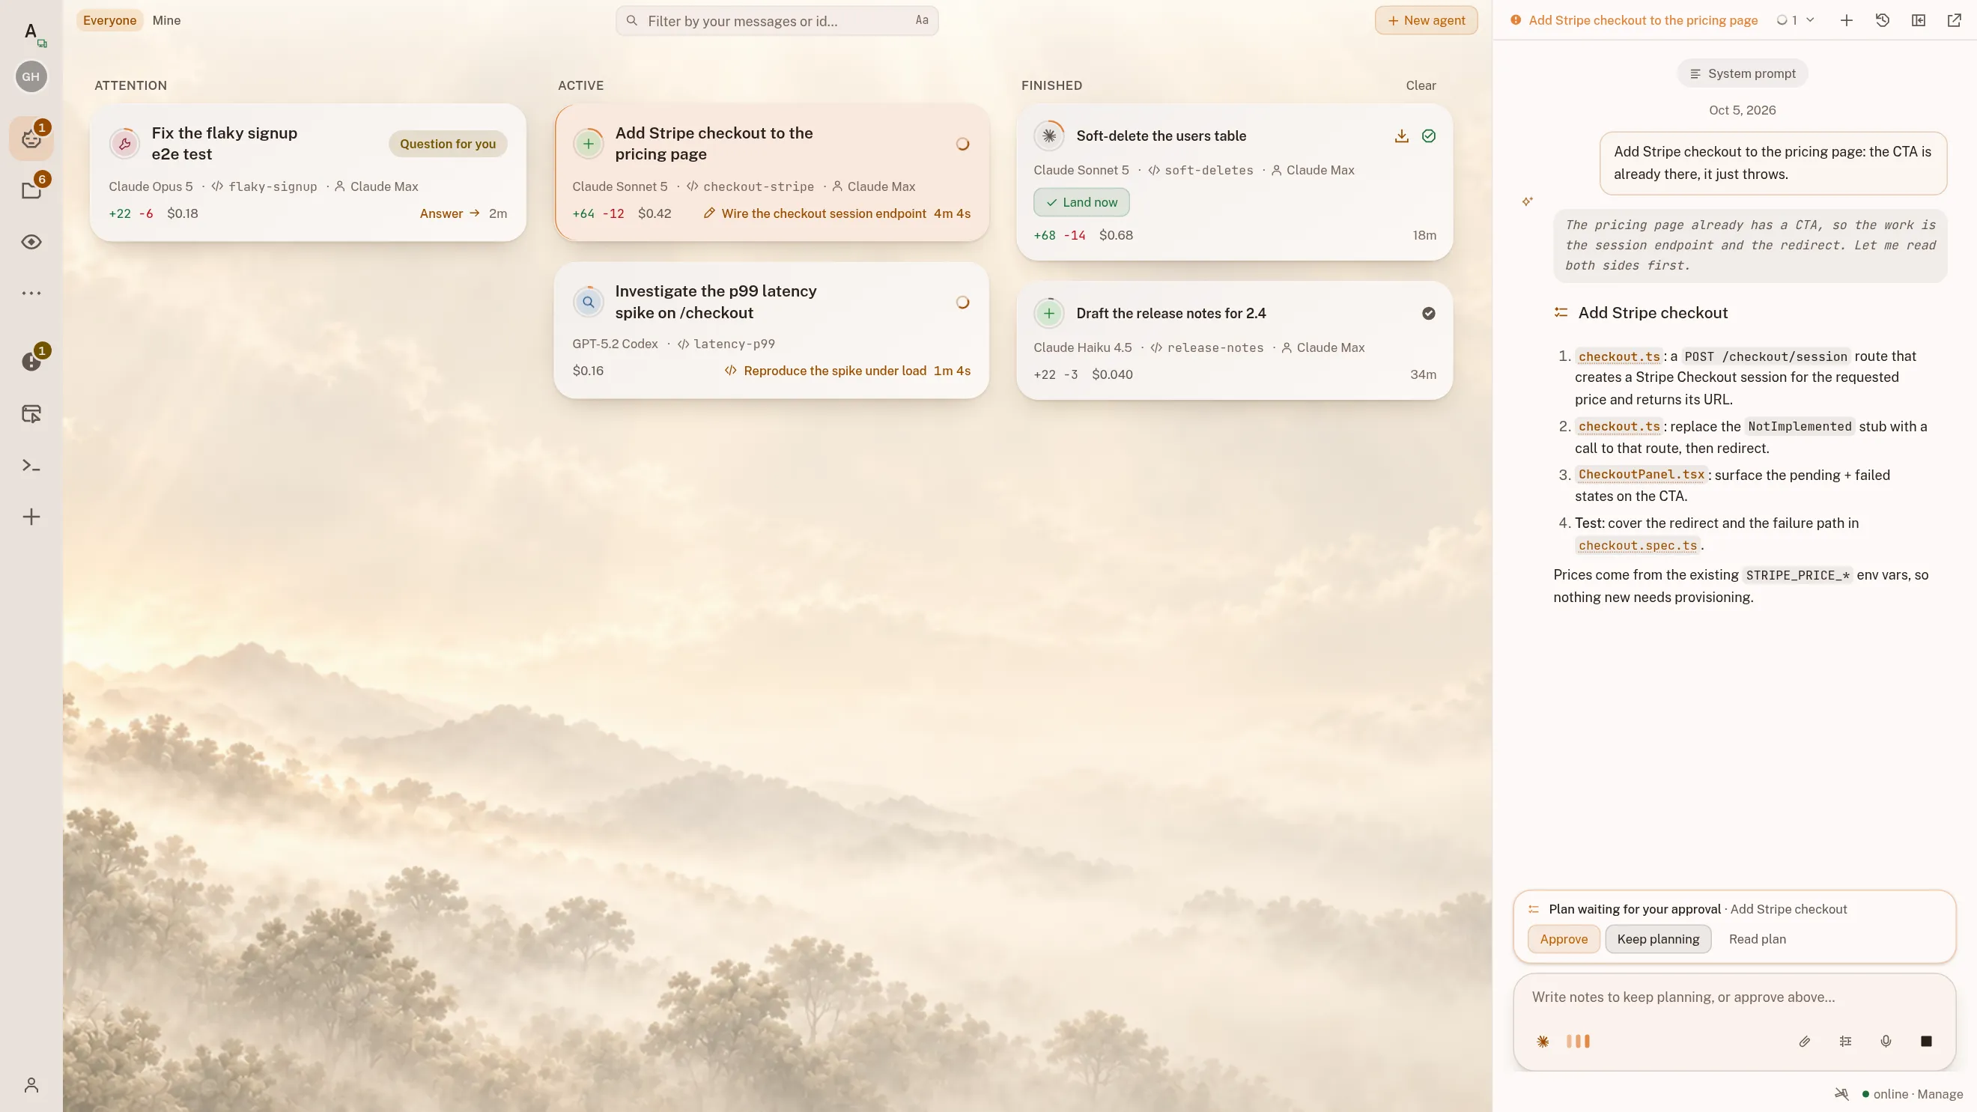Click the eye watch icon in sidebar
Image resolution: width=1977 pixels, height=1112 pixels.
point(31,242)
